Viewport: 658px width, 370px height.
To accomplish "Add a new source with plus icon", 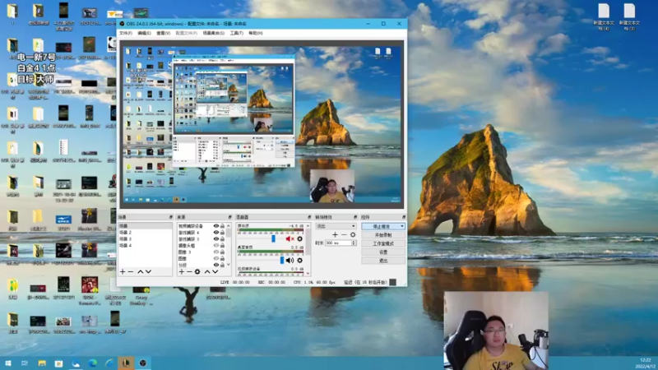I will 181,272.
